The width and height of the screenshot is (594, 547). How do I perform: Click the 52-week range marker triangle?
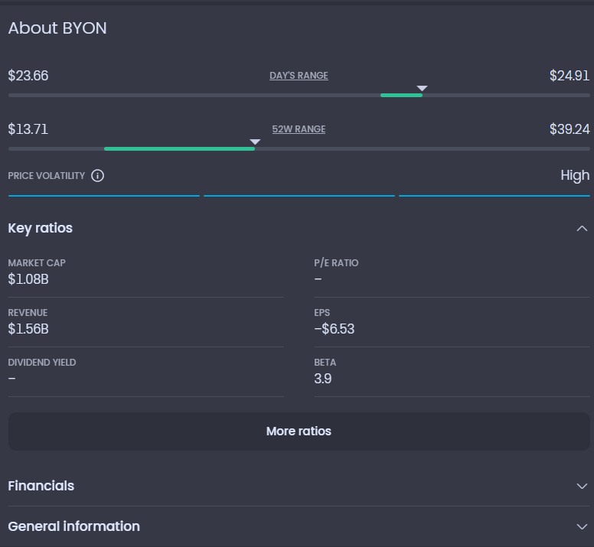(255, 142)
